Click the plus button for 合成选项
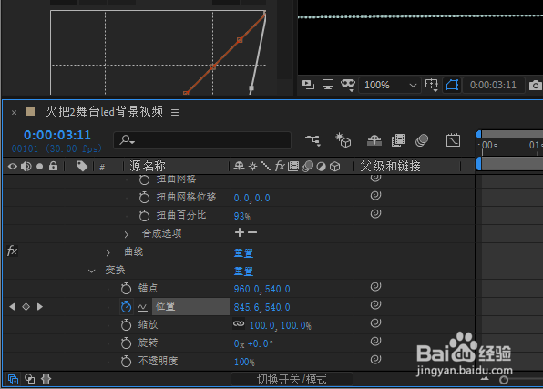This screenshot has height=389, width=543. click(x=240, y=232)
